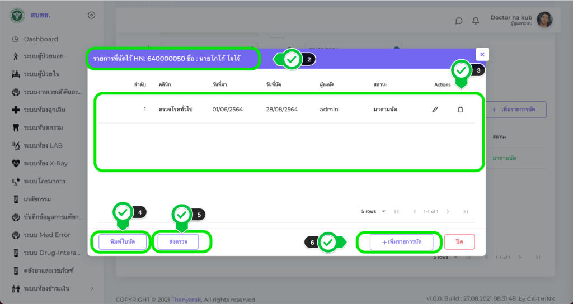Click the ส่งตรวจ button
The image size is (573, 304).
[182, 242]
